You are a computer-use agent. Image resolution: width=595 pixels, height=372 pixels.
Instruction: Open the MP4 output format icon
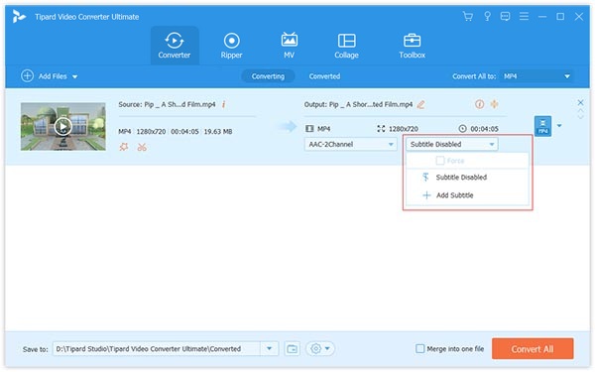542,126
